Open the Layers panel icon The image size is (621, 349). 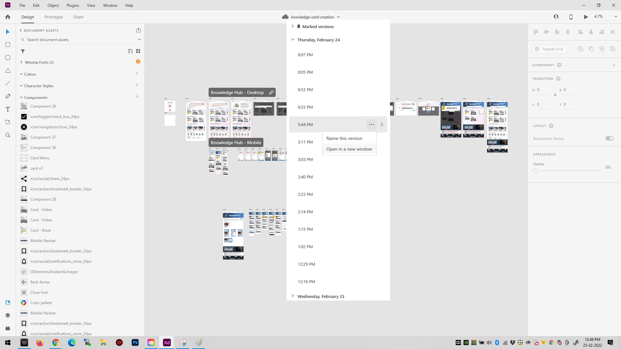[8, 315]
